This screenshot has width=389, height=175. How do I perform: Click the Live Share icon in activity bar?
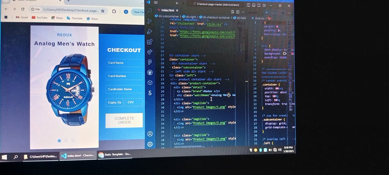(x=150, y=52)
